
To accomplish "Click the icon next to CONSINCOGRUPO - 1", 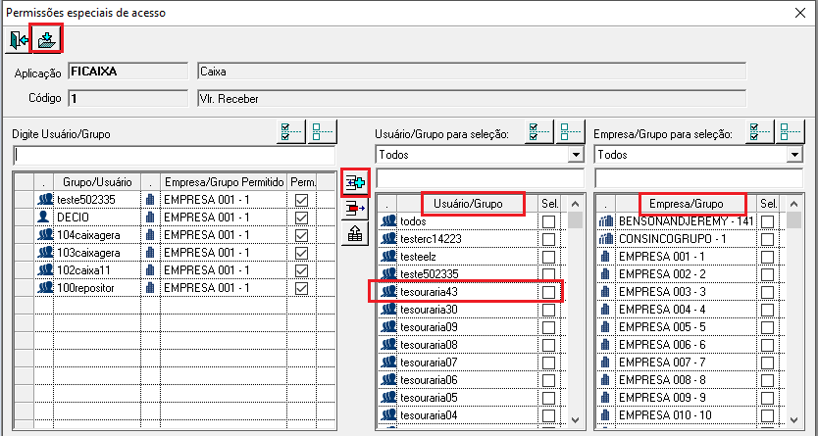I will point(606,239).
